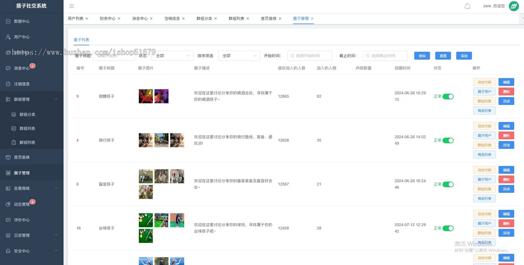This screenshot has width=524, height=265.
Task: Switch to the 首页装修 tab
Action: (x=269, y=18)
